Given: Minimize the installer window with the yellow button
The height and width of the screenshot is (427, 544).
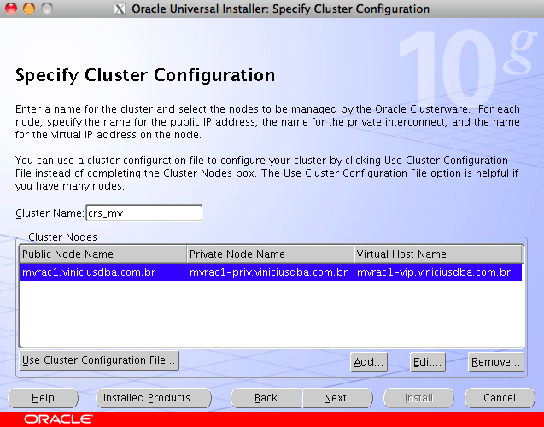Looking at the screenshot, I should coord(28,9).
